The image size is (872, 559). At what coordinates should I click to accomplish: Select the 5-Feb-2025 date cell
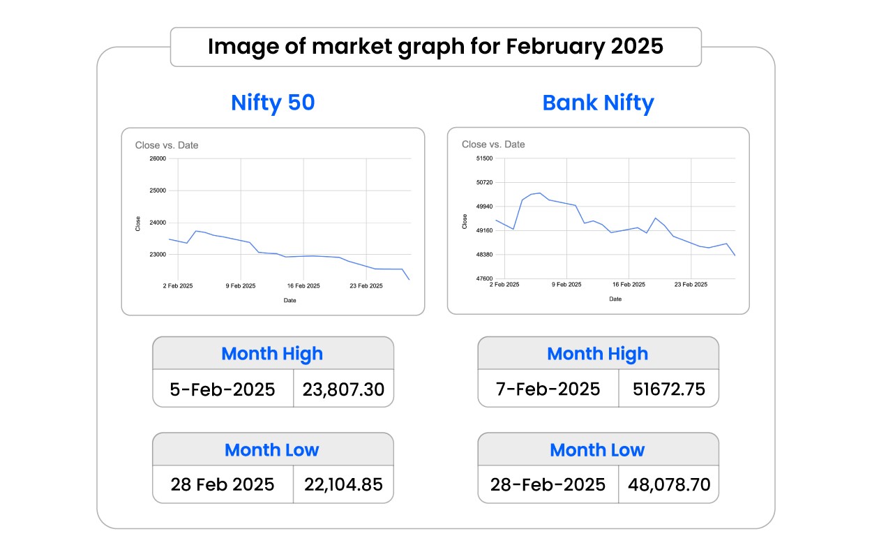click(x=223, y=389)
